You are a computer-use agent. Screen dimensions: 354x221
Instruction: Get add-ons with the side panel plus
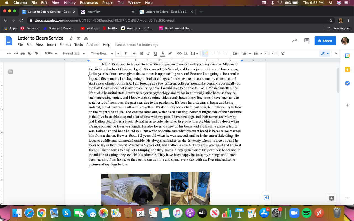pyautogui.click(x=347, y=105)
